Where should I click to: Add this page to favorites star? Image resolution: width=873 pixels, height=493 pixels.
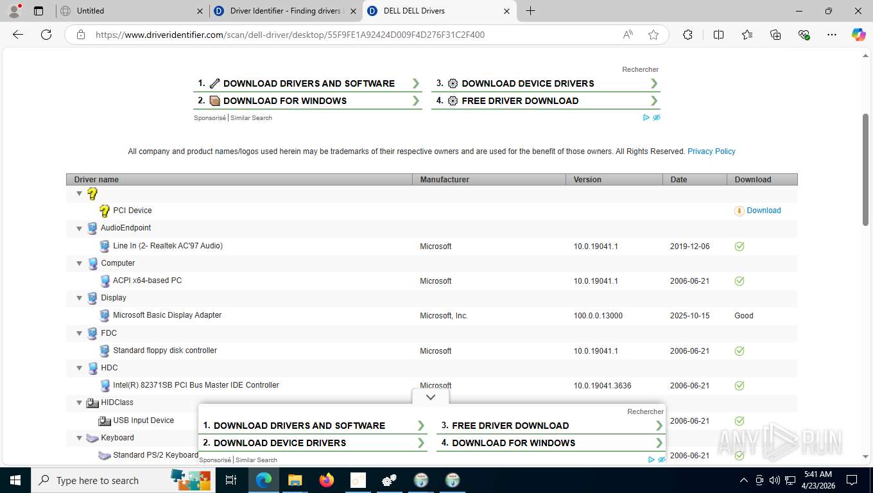pos(653,35)
